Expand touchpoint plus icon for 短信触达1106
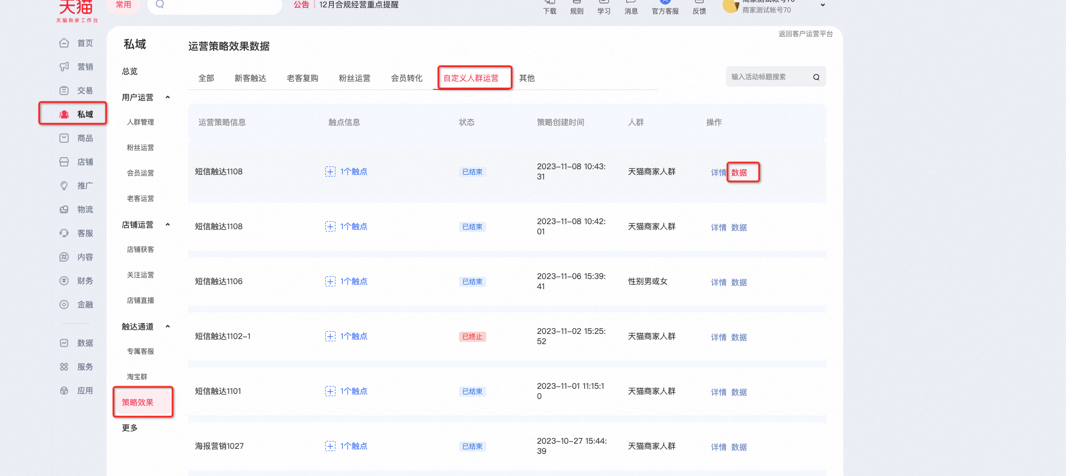The image size is (1066, 476). [x=330, y=281]
